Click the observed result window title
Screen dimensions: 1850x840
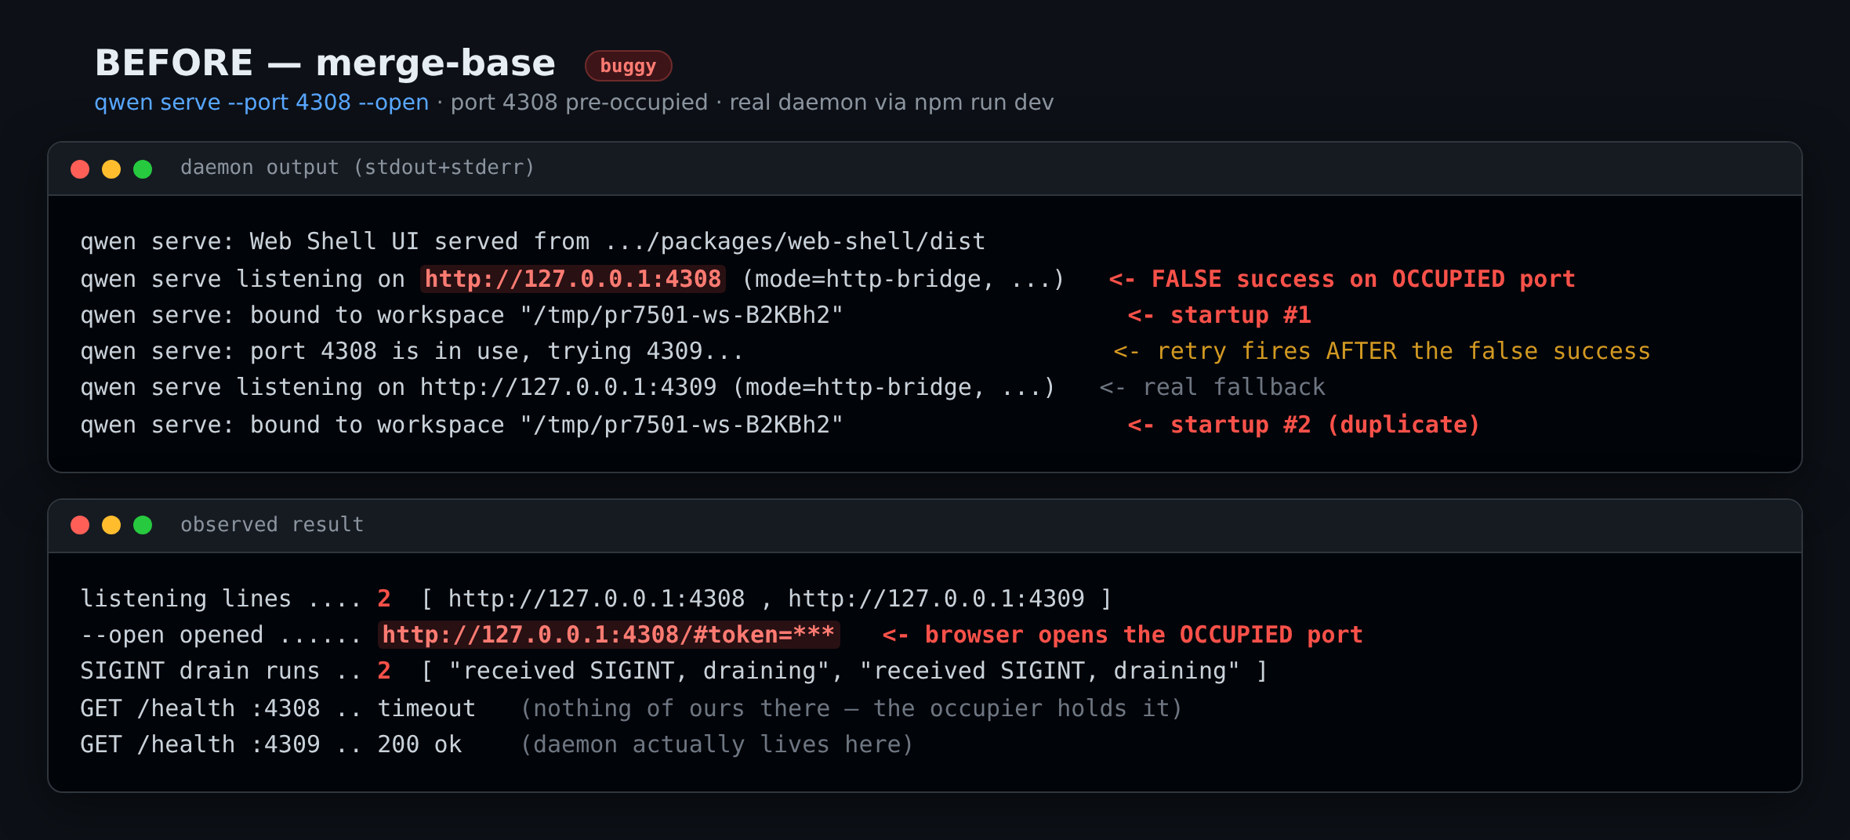(272, 525)
